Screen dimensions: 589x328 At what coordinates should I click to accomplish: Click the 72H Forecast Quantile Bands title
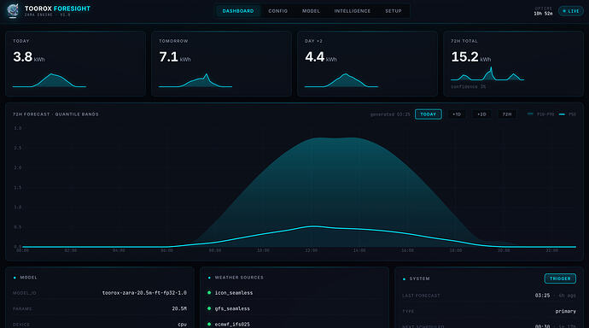(x=55, y=114)
